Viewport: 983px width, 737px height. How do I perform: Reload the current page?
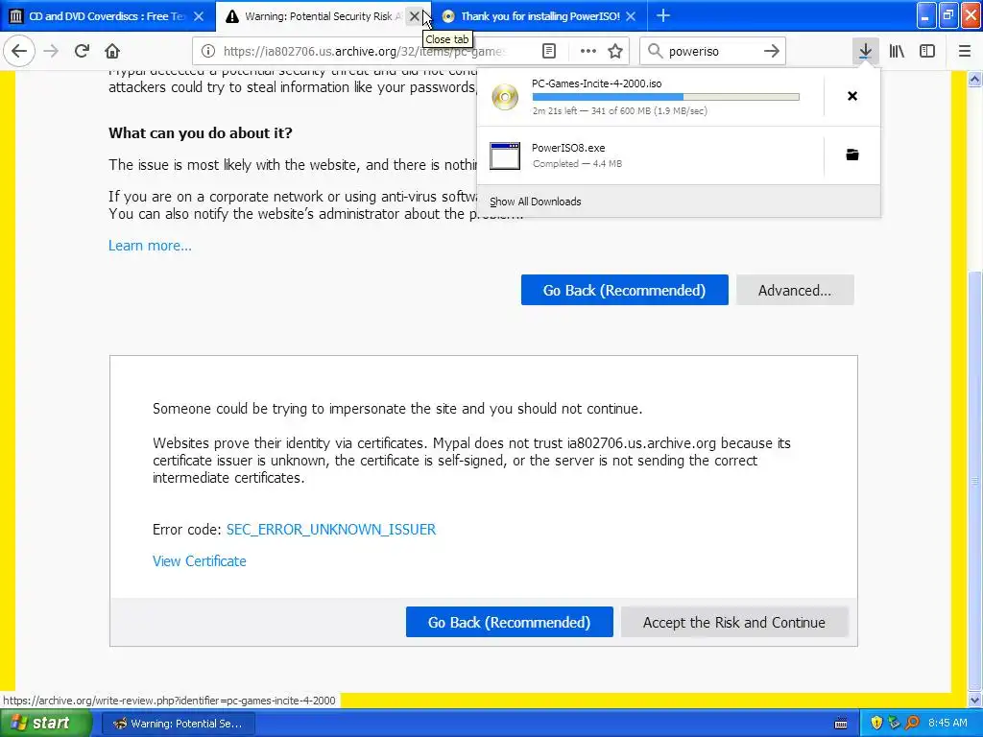click(82, 51)
